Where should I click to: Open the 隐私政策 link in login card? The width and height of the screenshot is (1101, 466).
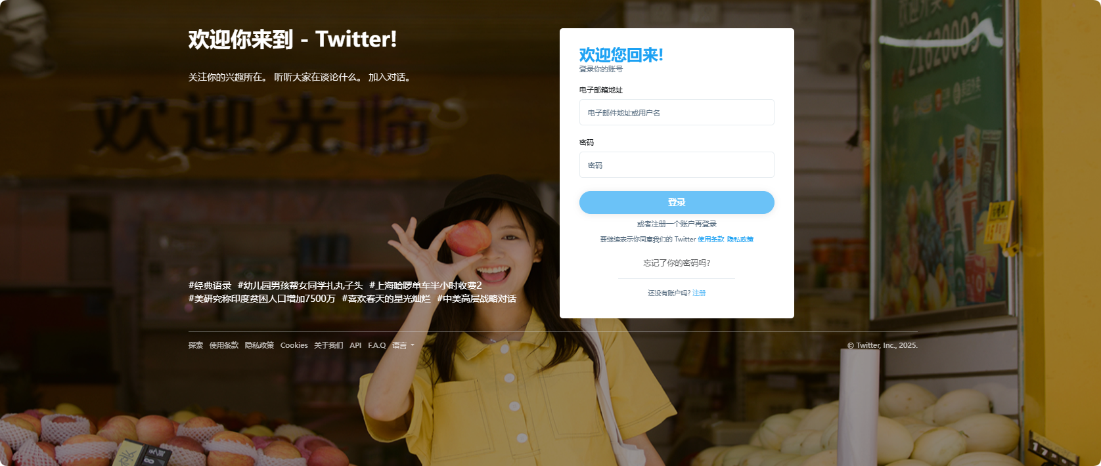click(740, 240)
